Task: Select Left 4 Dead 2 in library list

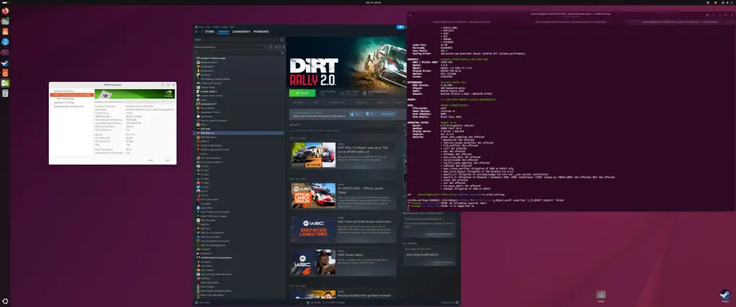Action: (206, 270)
